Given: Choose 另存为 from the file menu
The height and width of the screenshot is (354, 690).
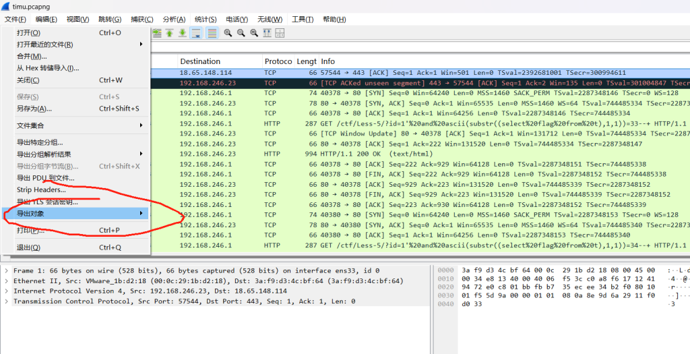Looking at the screenshot, I should click(x=34, y=109).
